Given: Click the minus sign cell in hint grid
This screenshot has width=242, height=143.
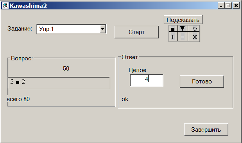Looking at the screenshot, I should pyautogui.click(x=183, y=37).
